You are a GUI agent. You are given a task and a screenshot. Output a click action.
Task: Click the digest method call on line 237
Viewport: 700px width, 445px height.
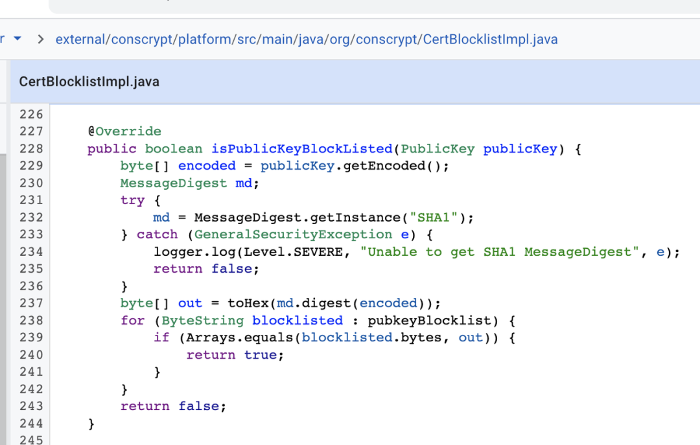coord(327,303)
